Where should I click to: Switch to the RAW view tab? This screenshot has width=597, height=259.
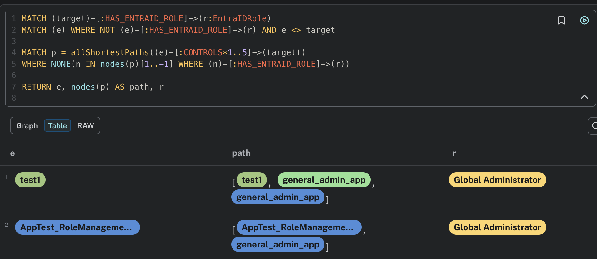point(85,125)
